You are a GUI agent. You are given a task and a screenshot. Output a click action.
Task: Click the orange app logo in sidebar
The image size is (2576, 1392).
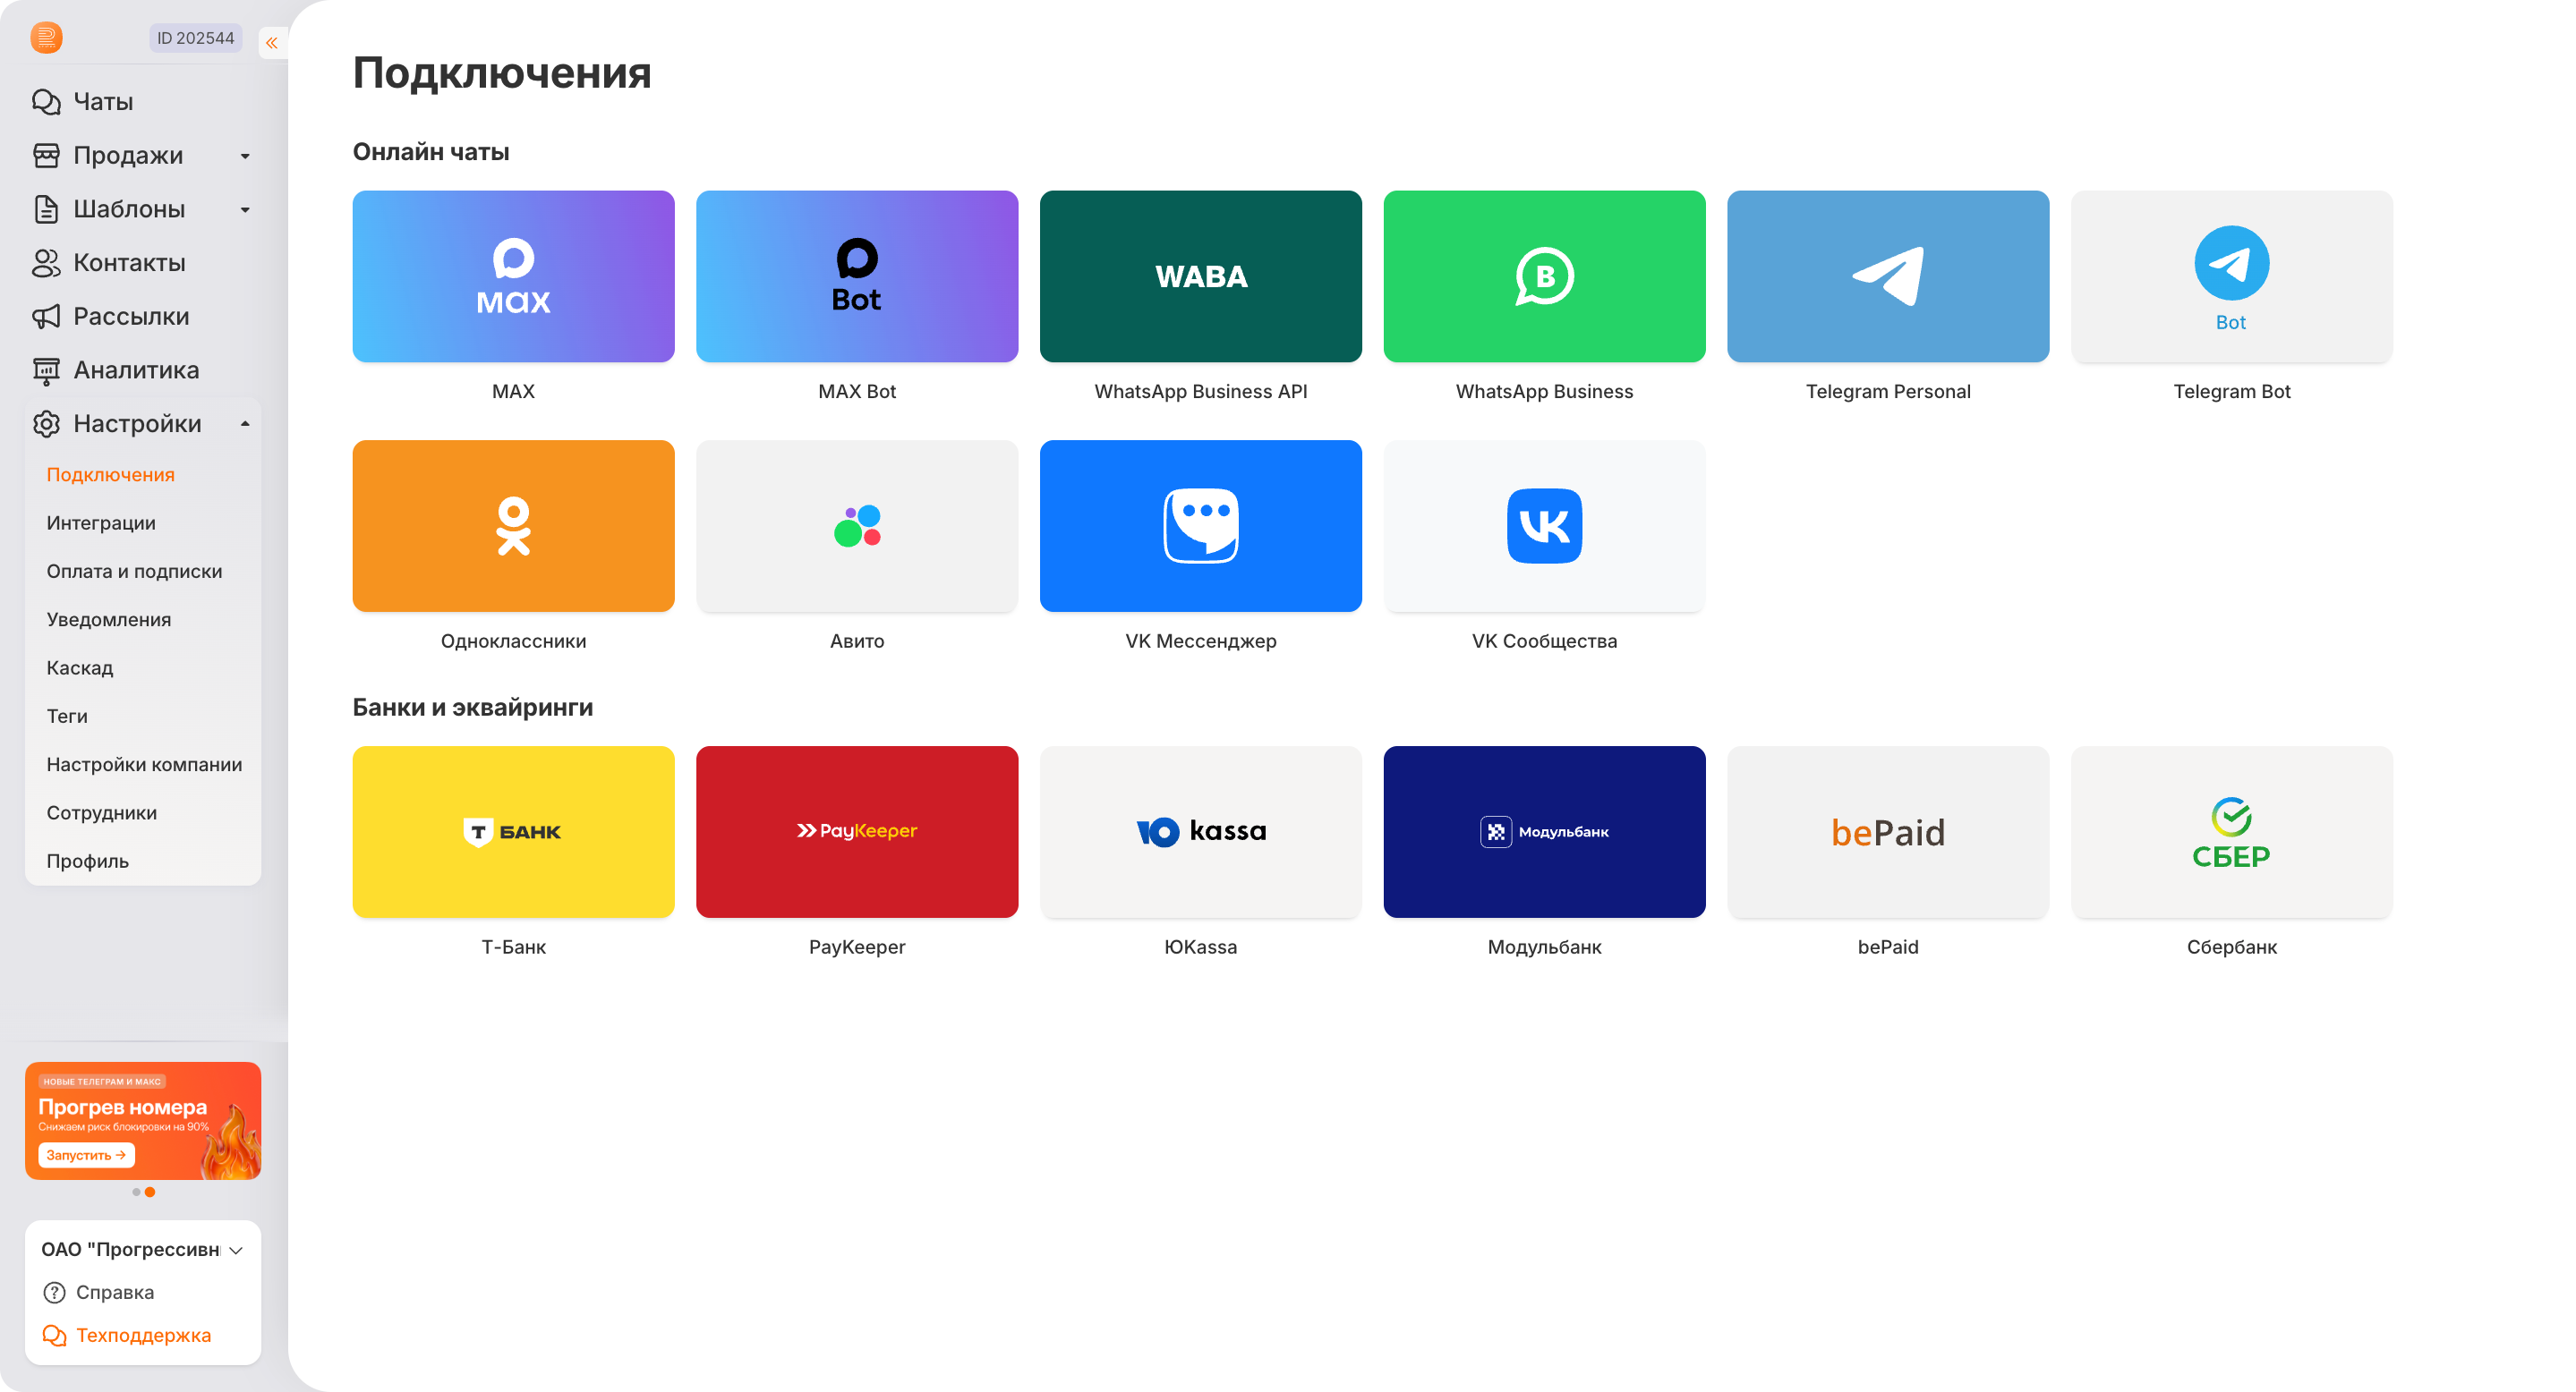pos(46,38)
